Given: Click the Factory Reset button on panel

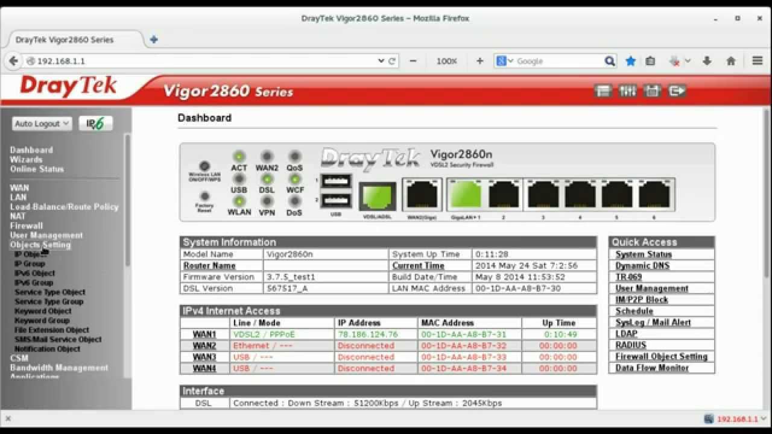Looking at the screenshot, I should coord(204,196).
